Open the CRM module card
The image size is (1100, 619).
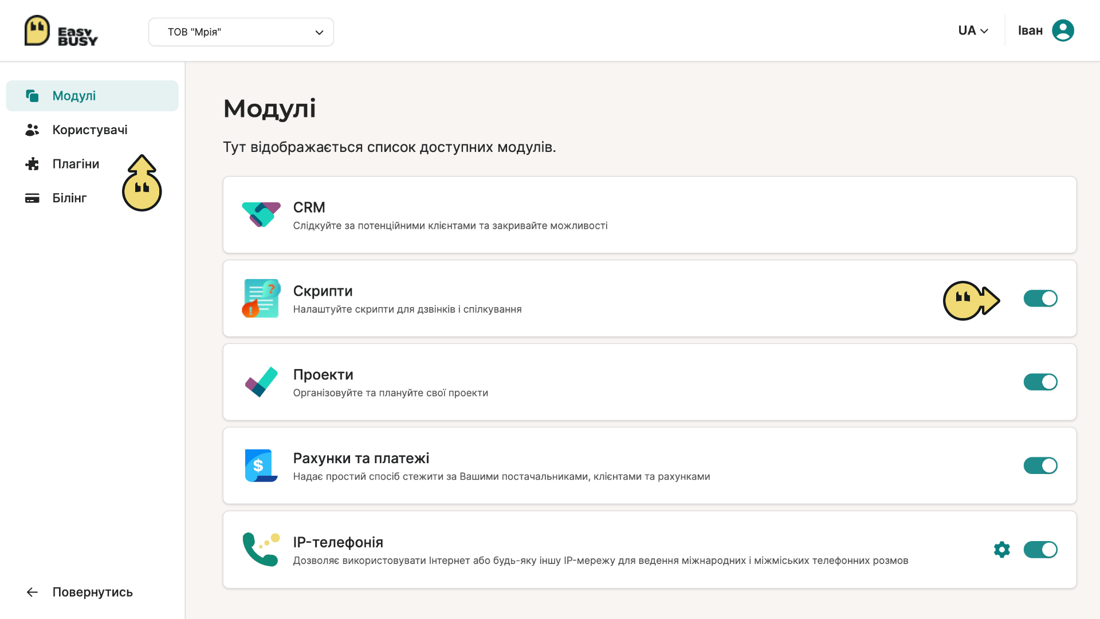click(650, 215)
